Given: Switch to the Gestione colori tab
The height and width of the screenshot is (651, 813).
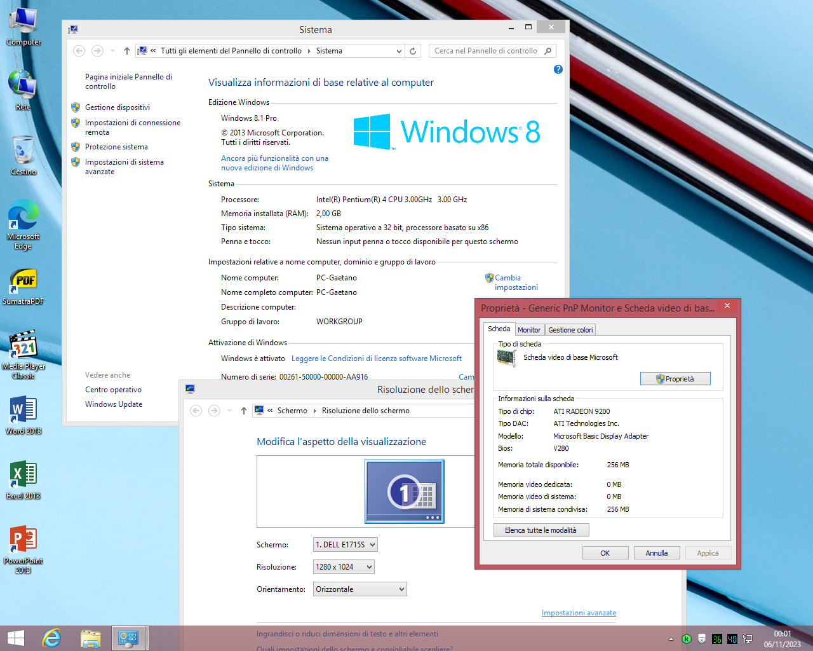Looking at the screenshot, I should (x=570, y=330).
